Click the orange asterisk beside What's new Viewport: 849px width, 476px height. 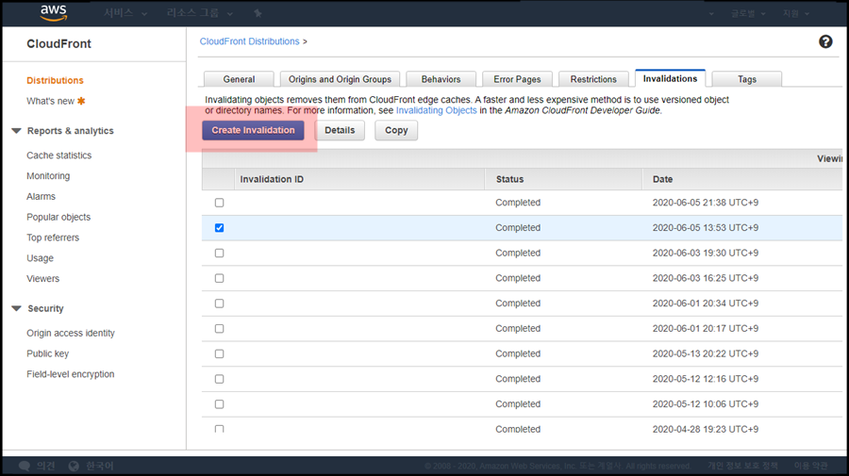[x=81, y=101]
